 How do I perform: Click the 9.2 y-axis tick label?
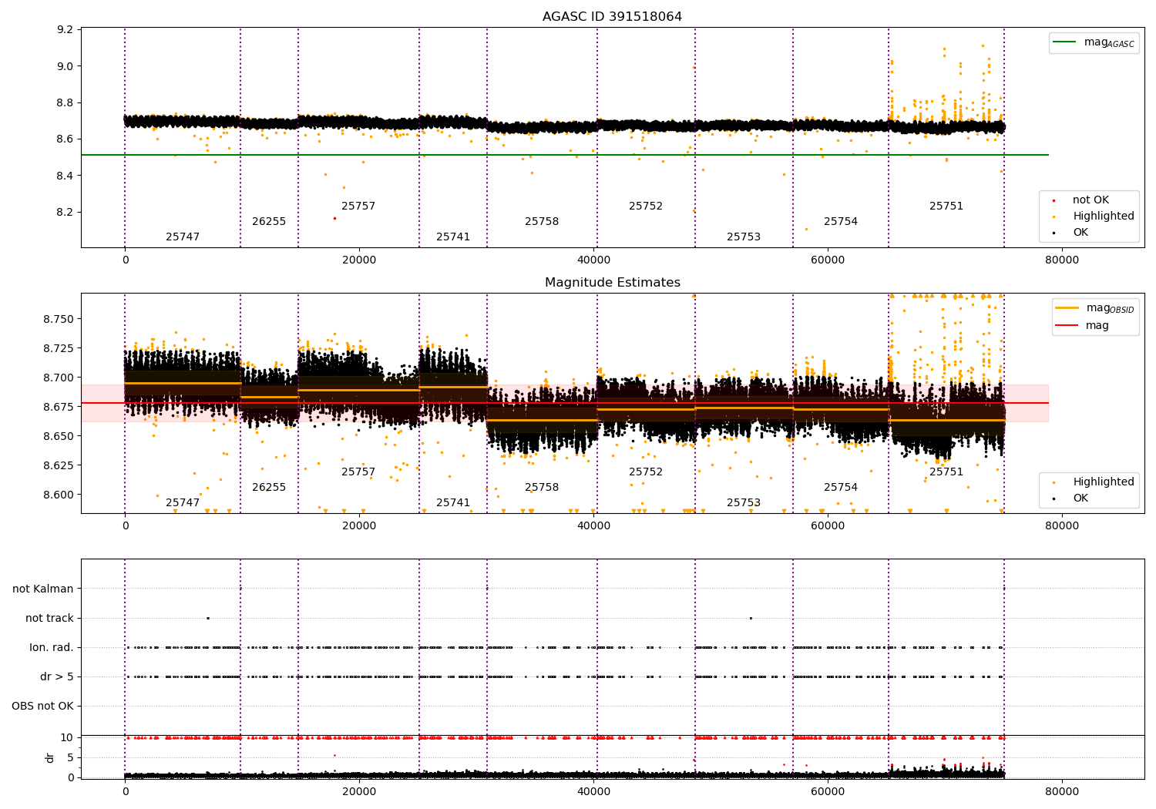click(x=66, y=29)
